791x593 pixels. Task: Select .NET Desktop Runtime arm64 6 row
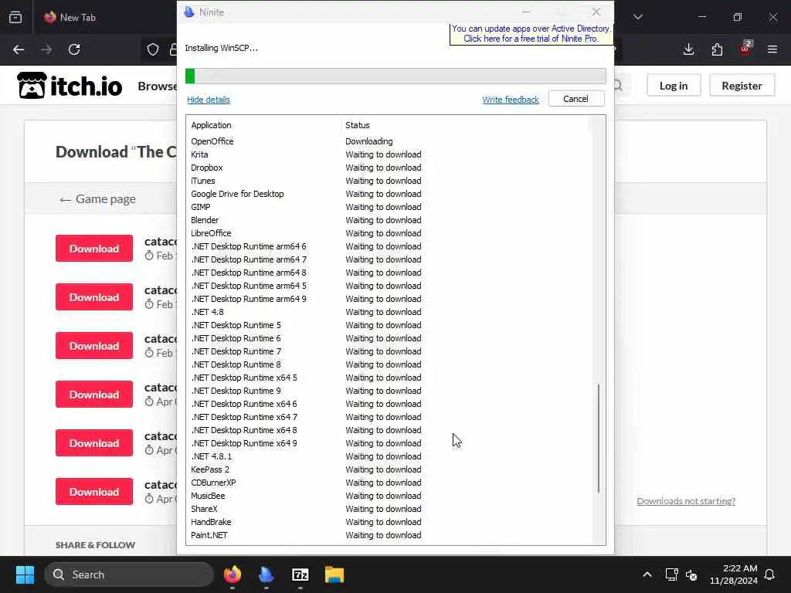point(389,246)
